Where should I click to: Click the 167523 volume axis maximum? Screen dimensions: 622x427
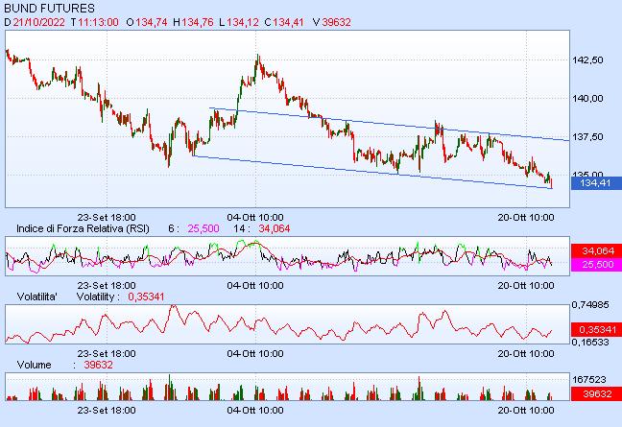588,380
